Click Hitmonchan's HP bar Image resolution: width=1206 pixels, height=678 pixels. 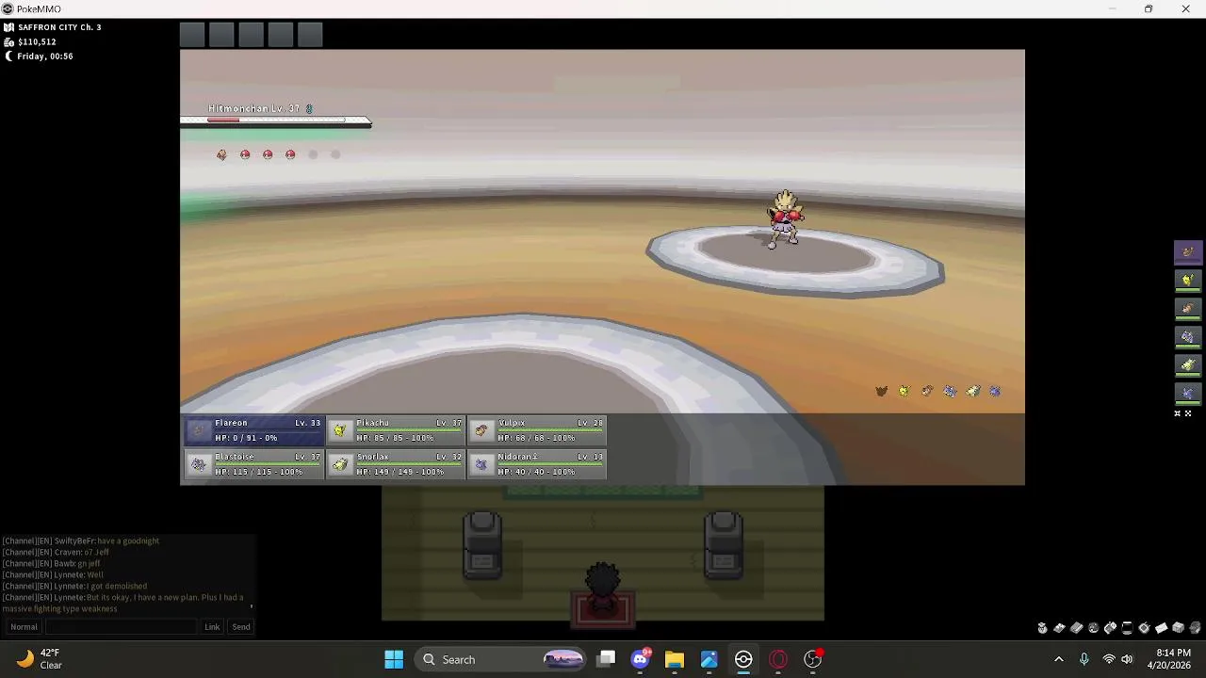[x=276, y=121]
